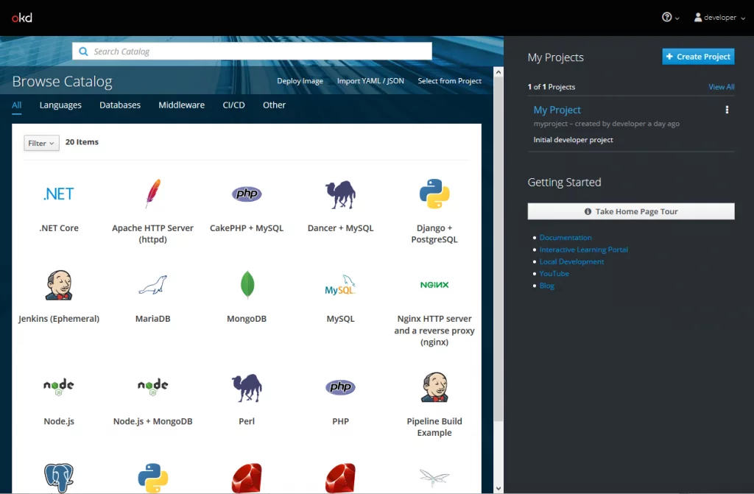Open the Local Development link

coord(571,261)
